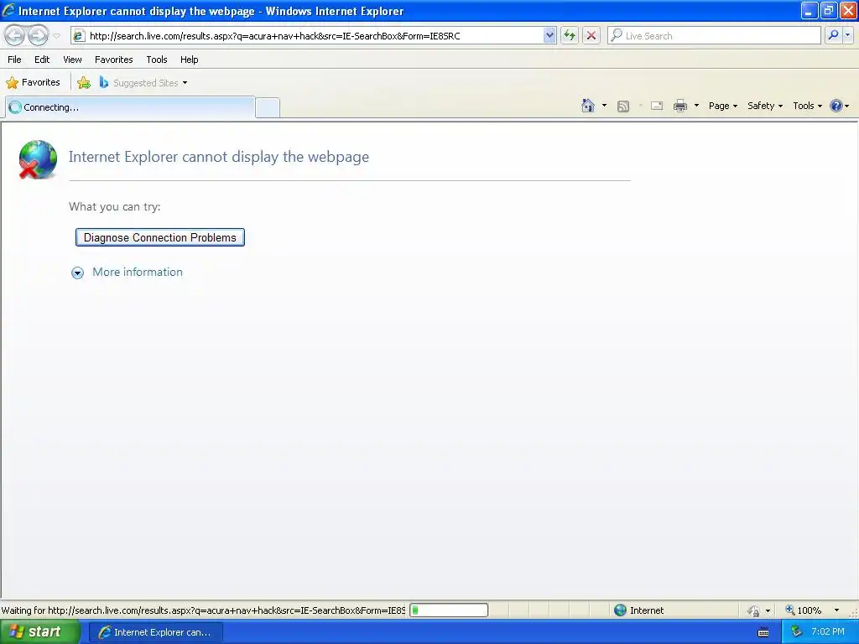Screen dimensions: 859x644
Task: Click Diagnose Connection Problems button
Action: [x=160, y=237]
